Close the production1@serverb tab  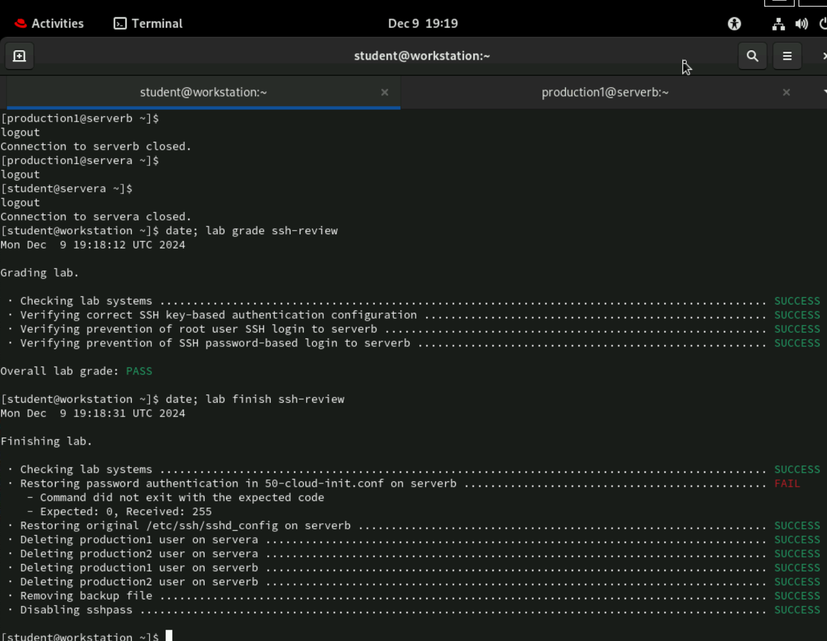click(x=786, y=92)
